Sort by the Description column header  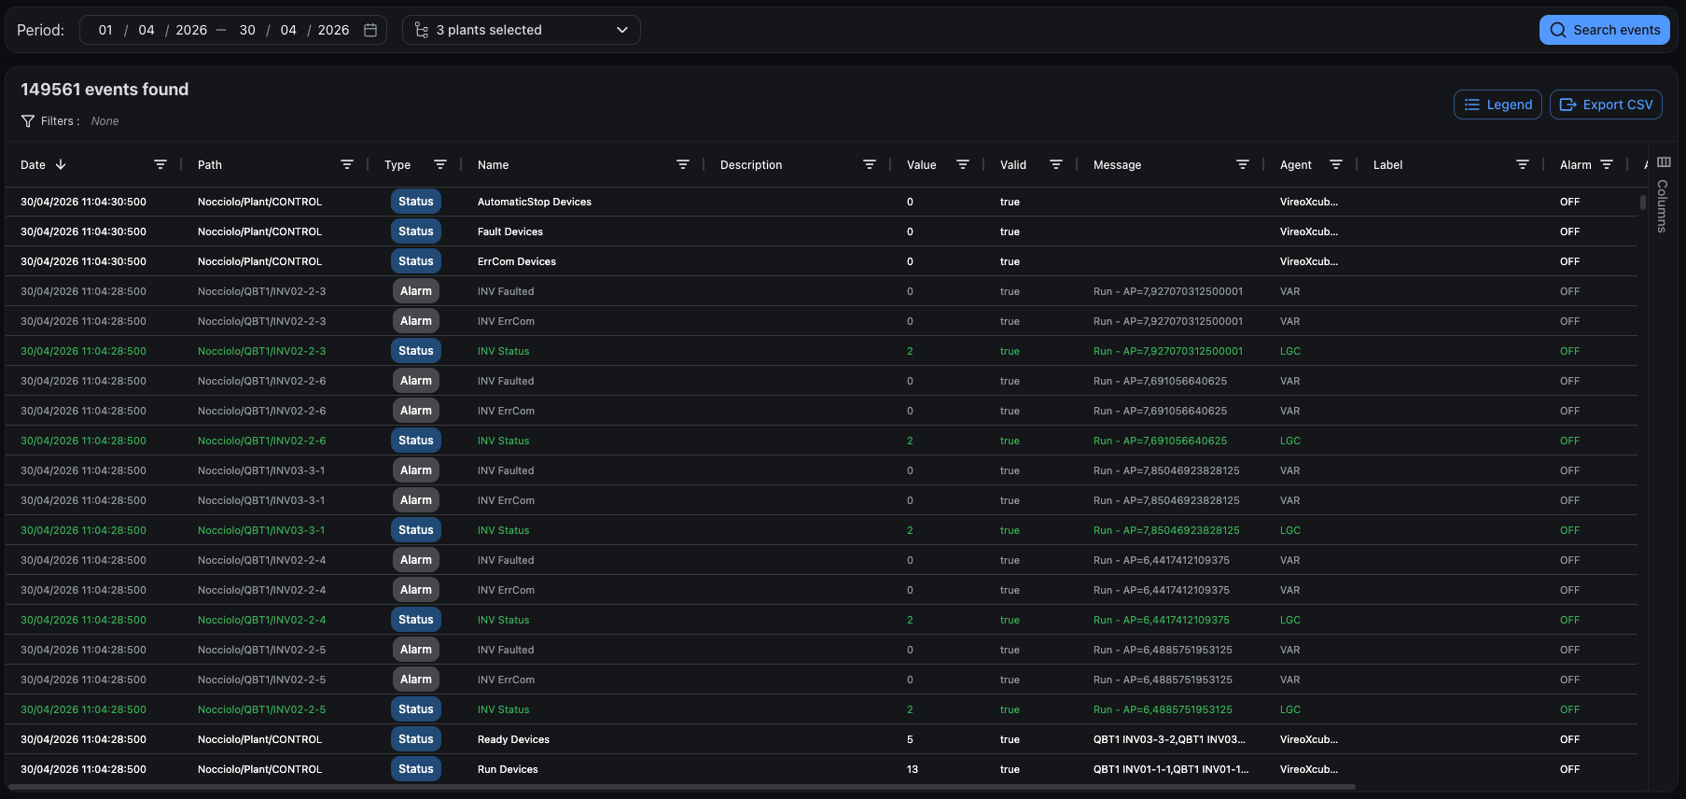tap(751, 164)
